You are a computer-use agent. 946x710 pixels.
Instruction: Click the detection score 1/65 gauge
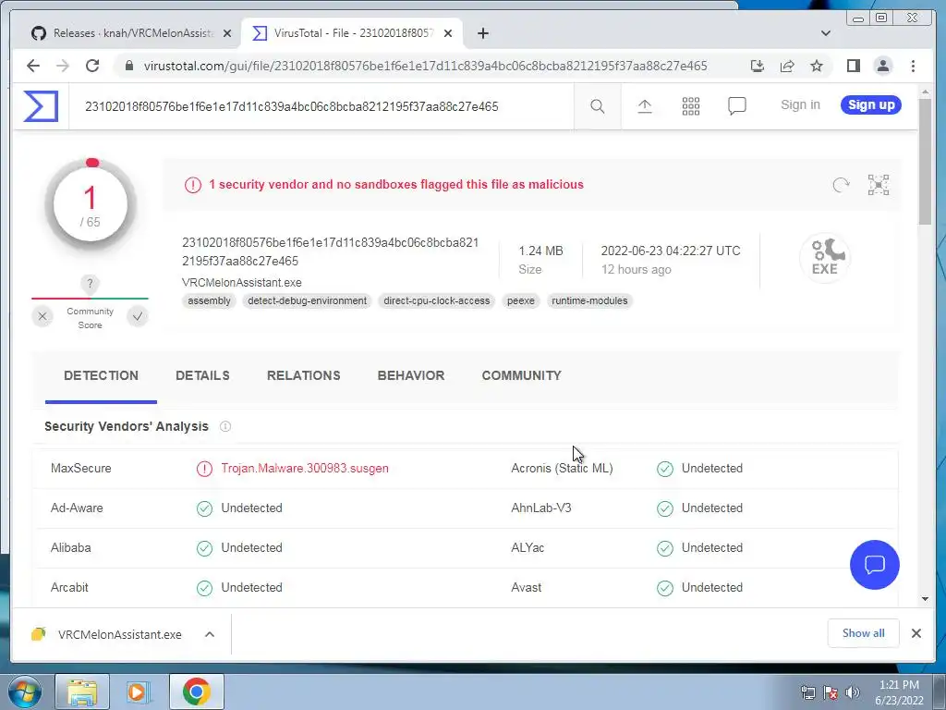[90, 206]
